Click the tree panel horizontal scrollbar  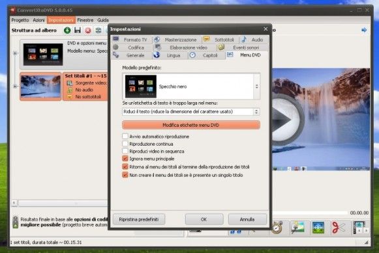(x=63, y=204)
